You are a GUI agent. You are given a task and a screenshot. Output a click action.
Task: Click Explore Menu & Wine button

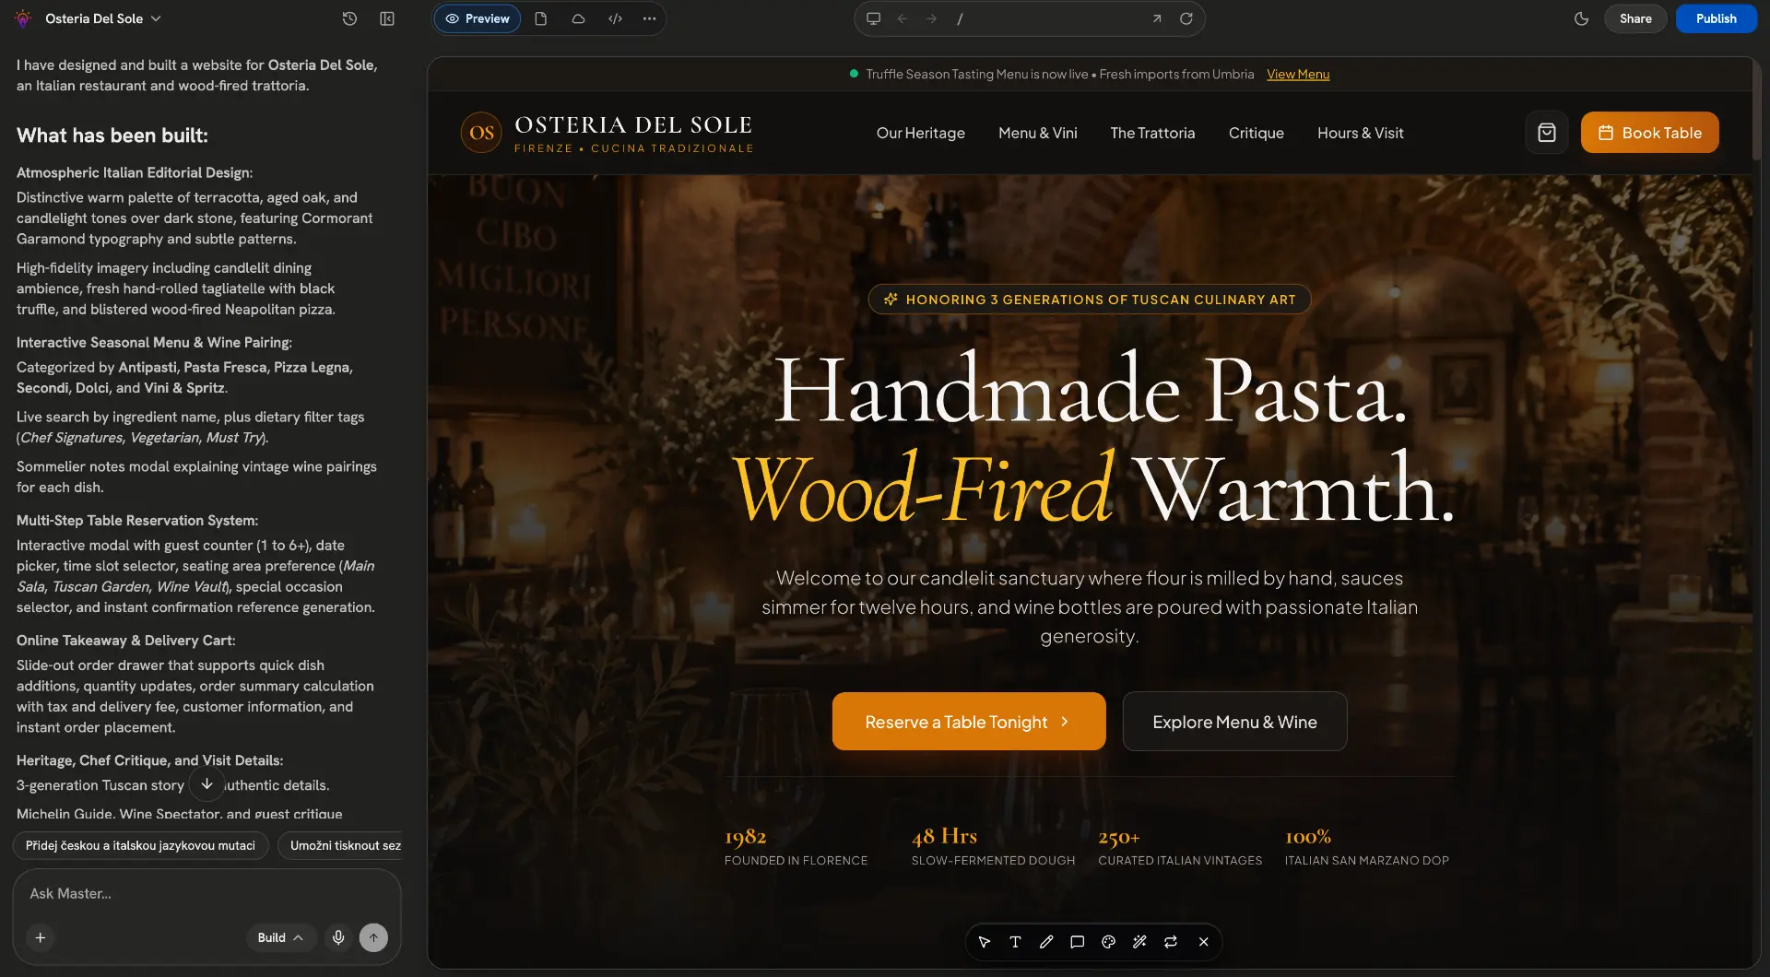coord(1234,722)
